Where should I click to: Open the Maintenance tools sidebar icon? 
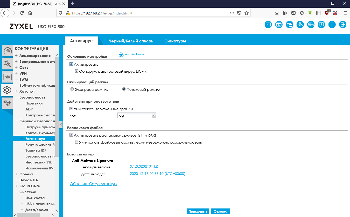[x=7, y=103]
